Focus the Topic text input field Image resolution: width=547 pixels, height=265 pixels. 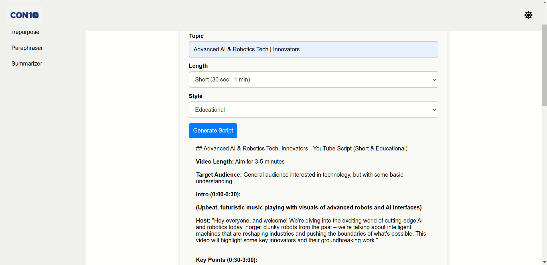point(313,50)
